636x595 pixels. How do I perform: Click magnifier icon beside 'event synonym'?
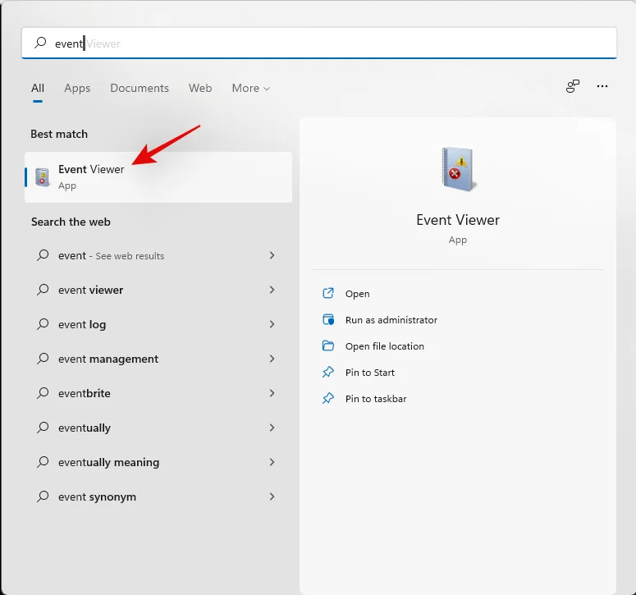point(43,497)
